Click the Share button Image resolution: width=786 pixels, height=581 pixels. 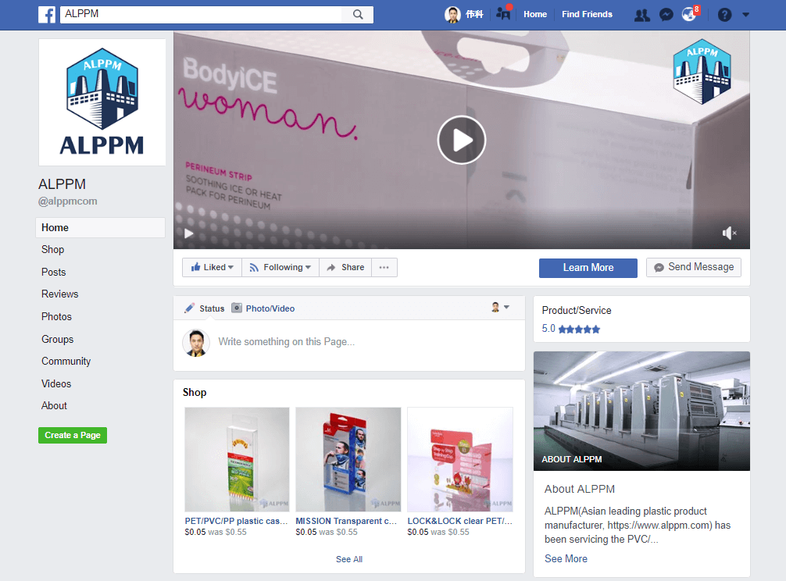click(345, 267)
